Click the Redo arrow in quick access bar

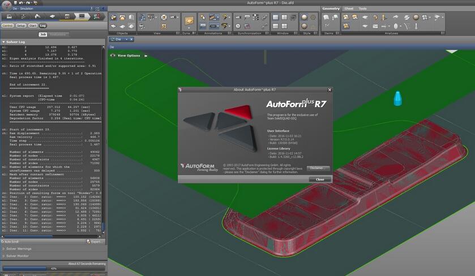pos(28,3)
